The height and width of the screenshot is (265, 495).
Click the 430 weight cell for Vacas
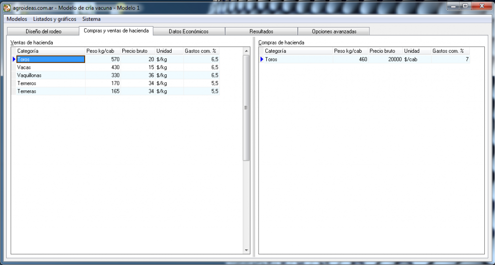coord(103,67)
